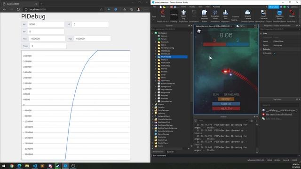
Task: Select ServerScriptService in Explorer
Action: (x=165, y=131)
